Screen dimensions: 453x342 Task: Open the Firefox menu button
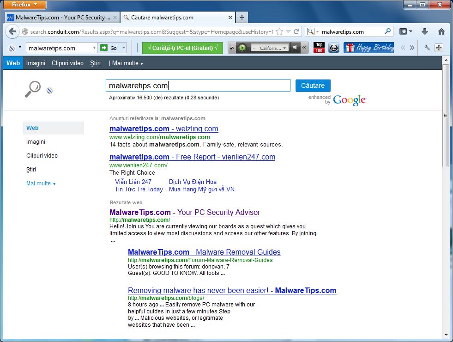(x=24, y=5)
